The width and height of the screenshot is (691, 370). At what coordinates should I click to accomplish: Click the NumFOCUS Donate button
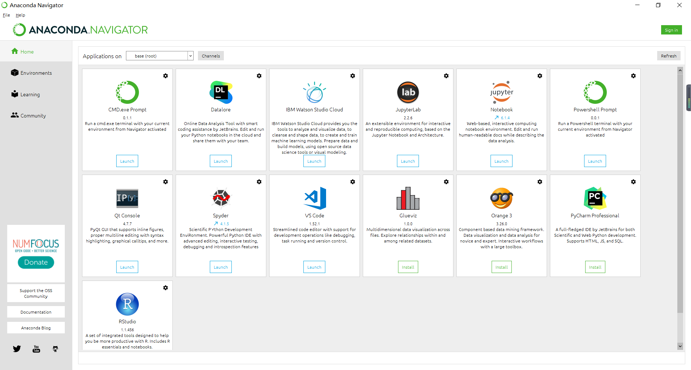tap(36, 262)
